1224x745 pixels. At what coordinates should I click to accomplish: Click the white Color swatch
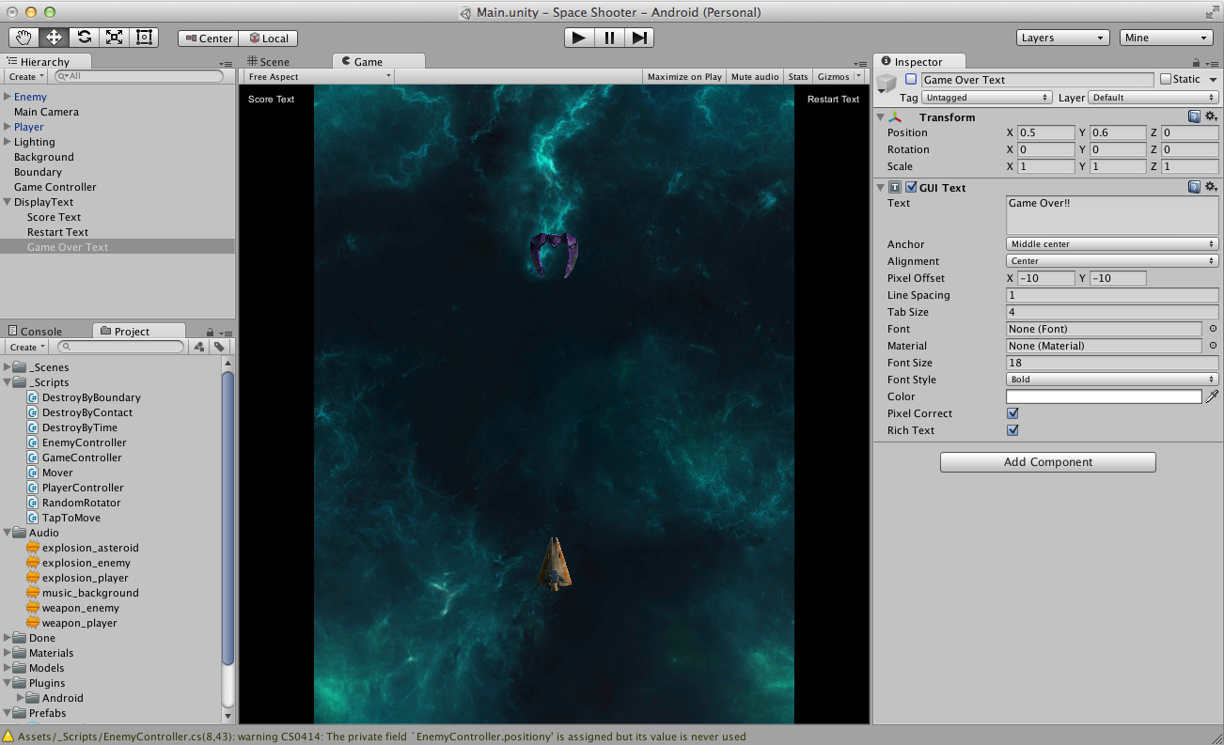(x=1104, y=397)
